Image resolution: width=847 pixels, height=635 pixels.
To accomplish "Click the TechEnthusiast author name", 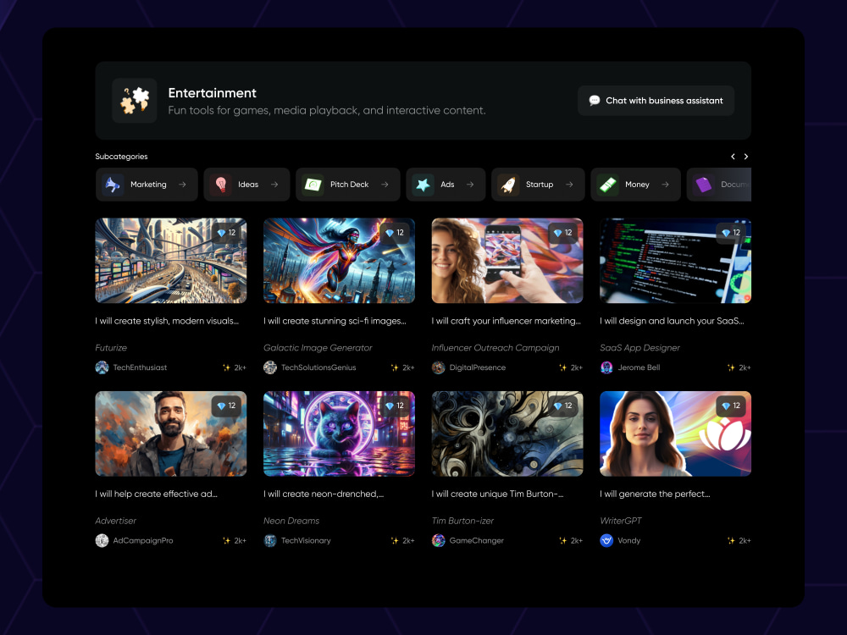I will tap(140, 367).
